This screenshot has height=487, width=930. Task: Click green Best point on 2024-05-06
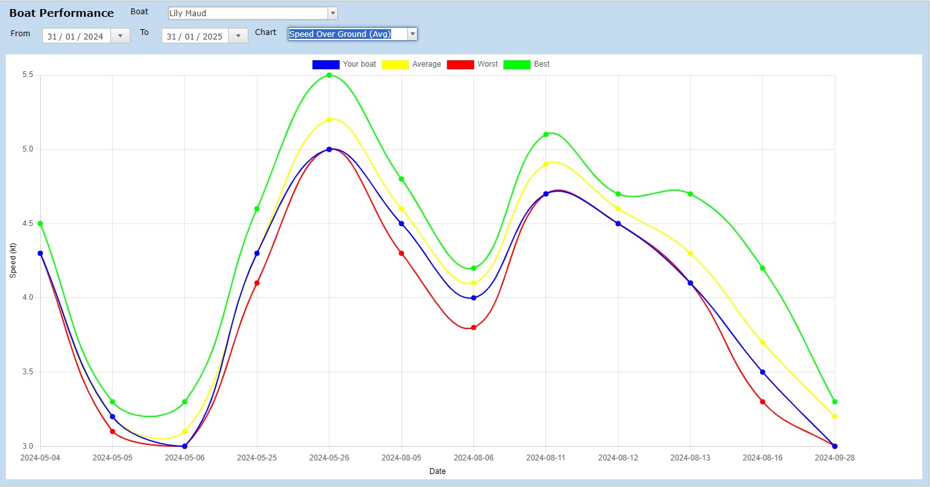[x=185, y=402]
